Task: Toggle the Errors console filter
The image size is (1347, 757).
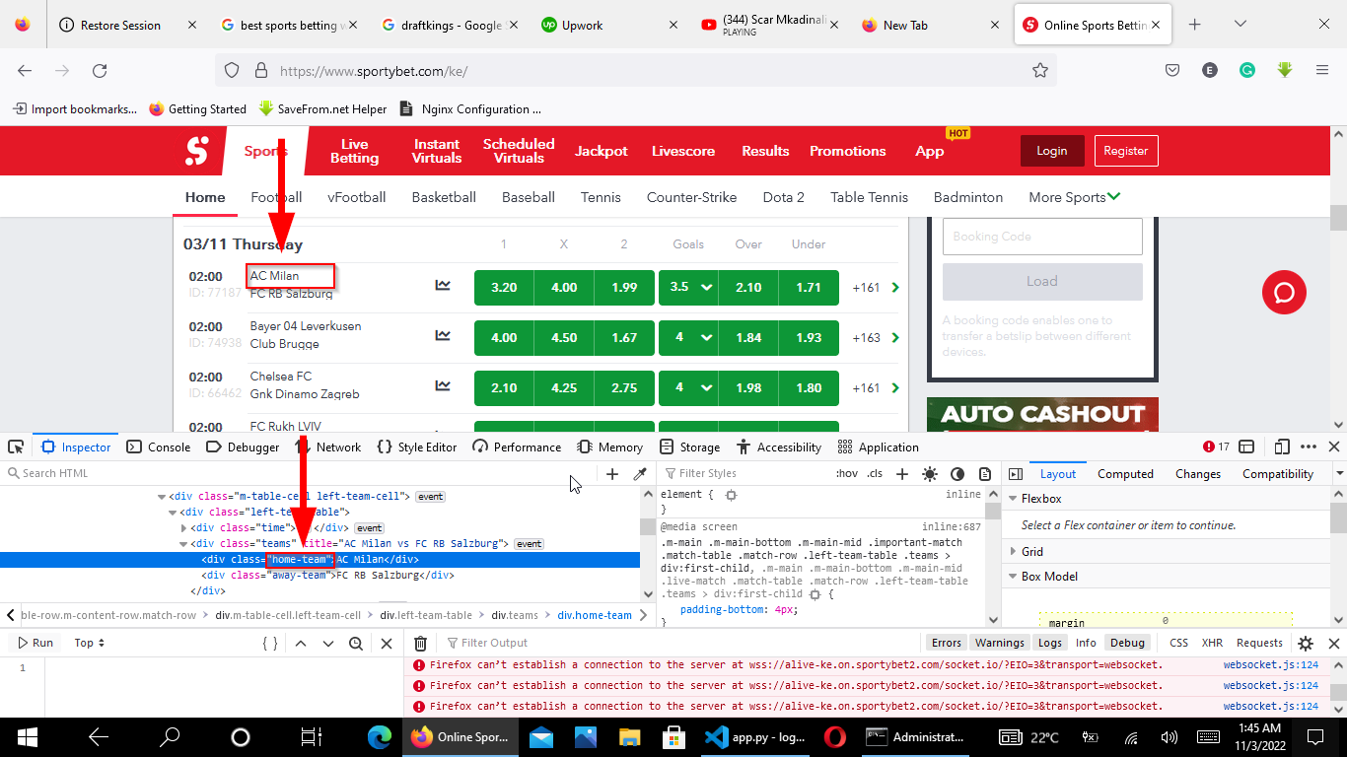Action: coord(947,643)
